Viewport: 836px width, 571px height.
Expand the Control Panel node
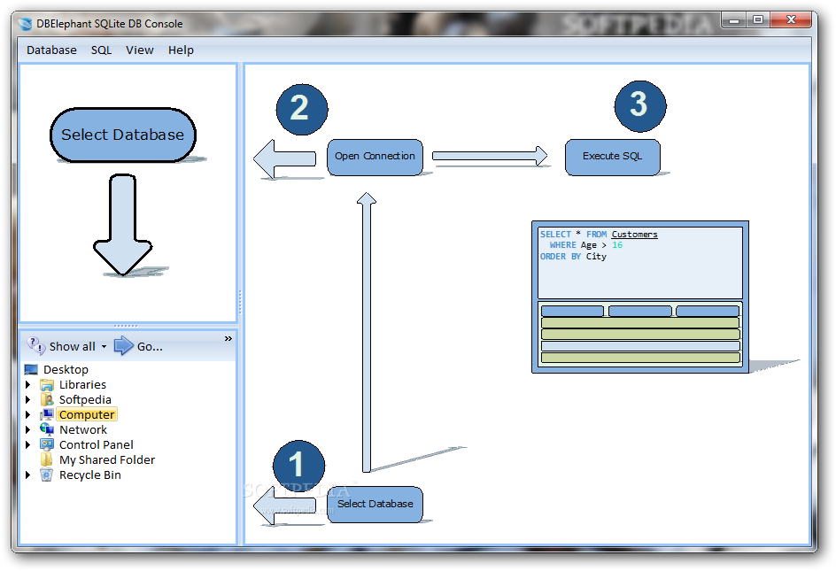(x=28, y=444)
